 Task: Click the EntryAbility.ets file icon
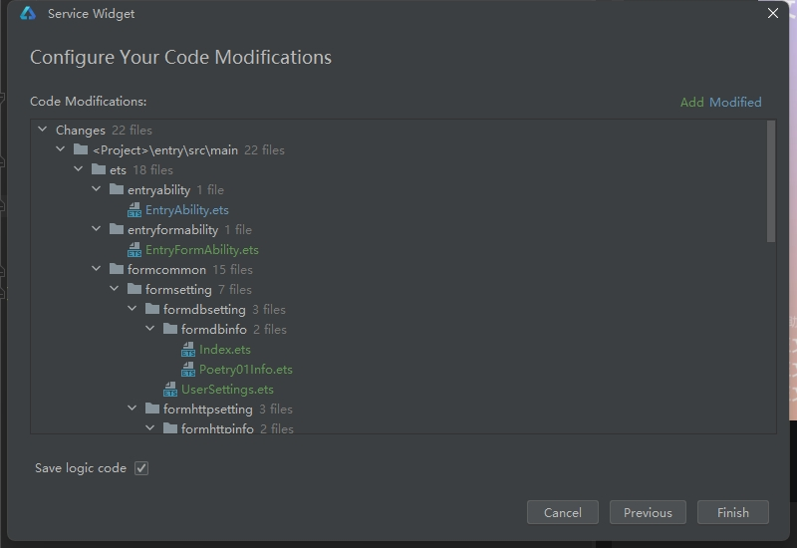(134, 210)
